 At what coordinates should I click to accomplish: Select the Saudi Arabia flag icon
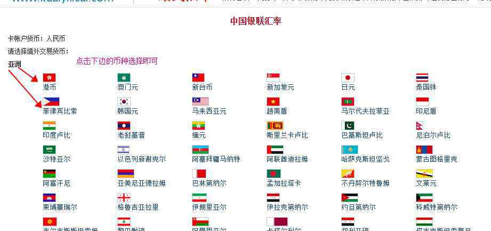[x=49, y=150]
